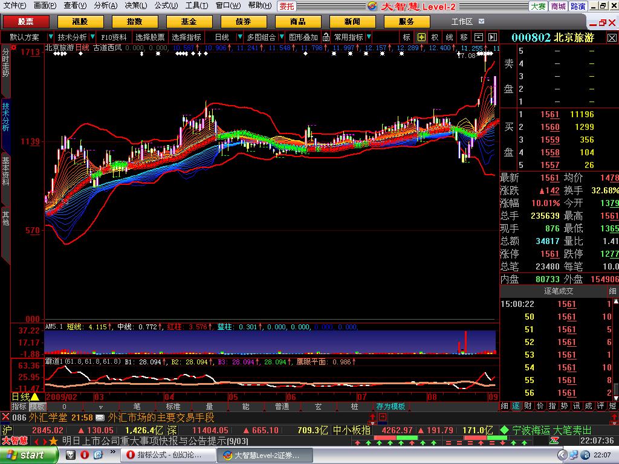Click the 大智慧 logo in news bar

pos(15,440)
